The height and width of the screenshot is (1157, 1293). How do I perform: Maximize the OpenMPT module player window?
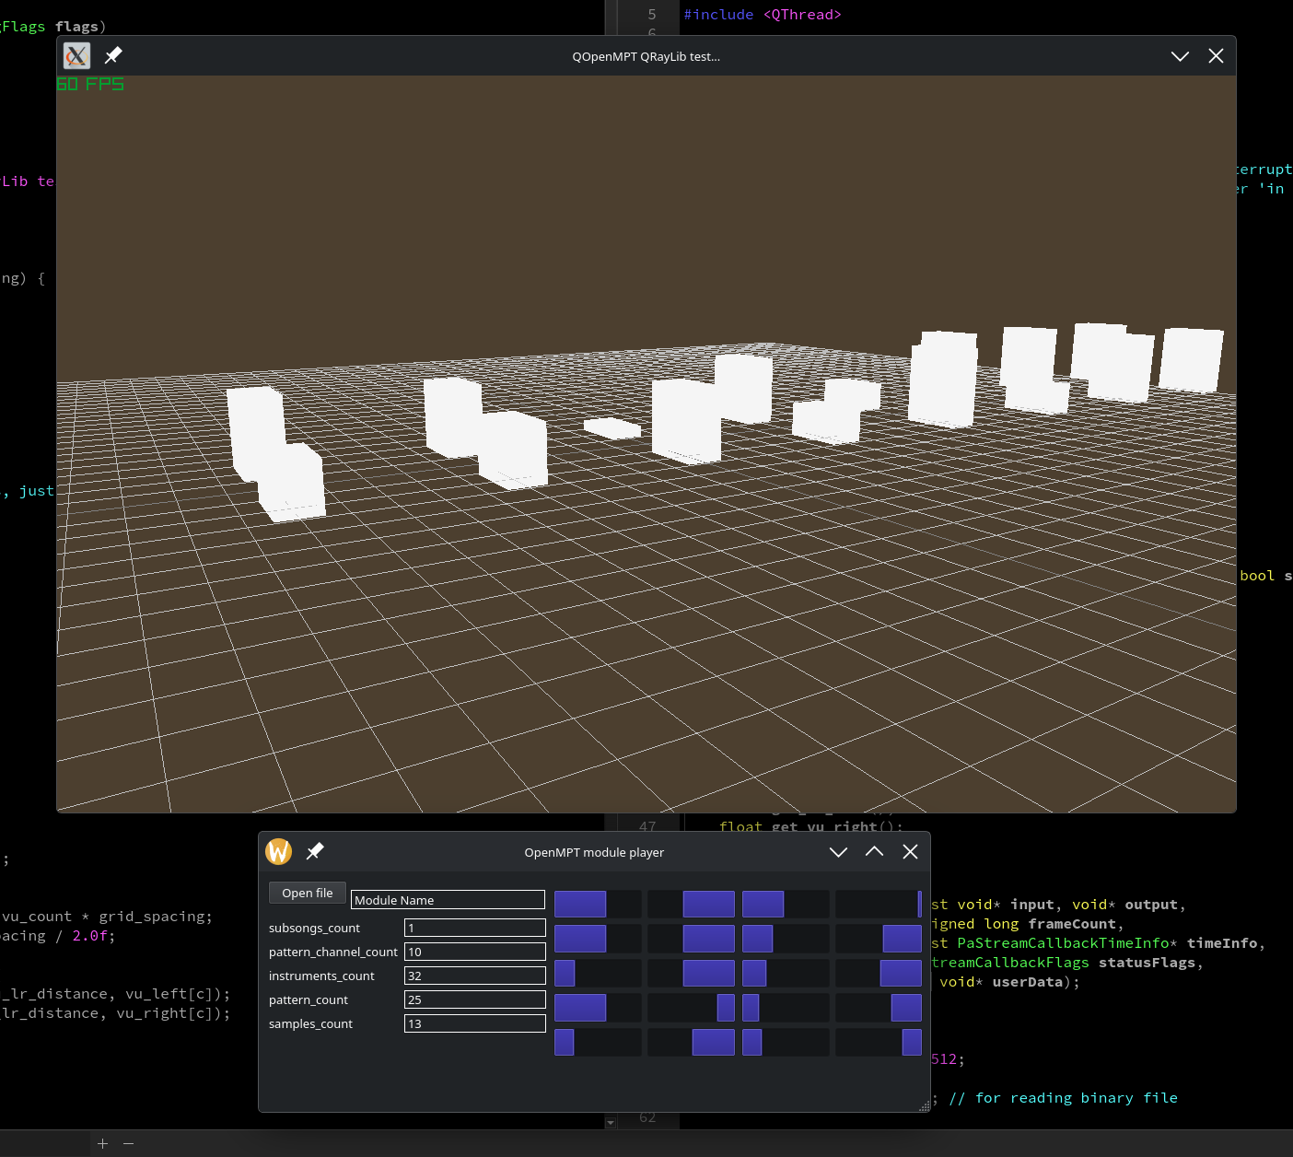point(874,852)
